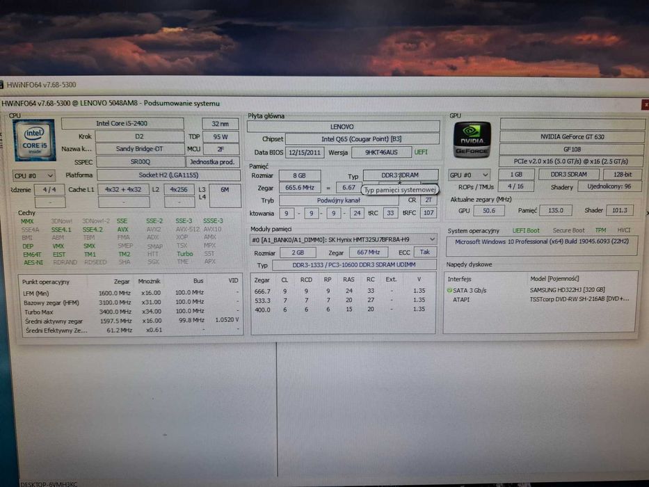The width and height of the screenshot is (649, 487).
Task: Click the ECC Tak value
Action: pos(424,252)
